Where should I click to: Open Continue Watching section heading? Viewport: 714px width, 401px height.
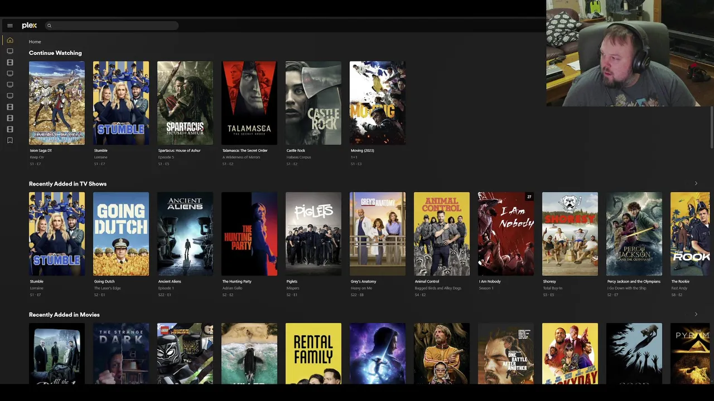[x=55, y=53]
